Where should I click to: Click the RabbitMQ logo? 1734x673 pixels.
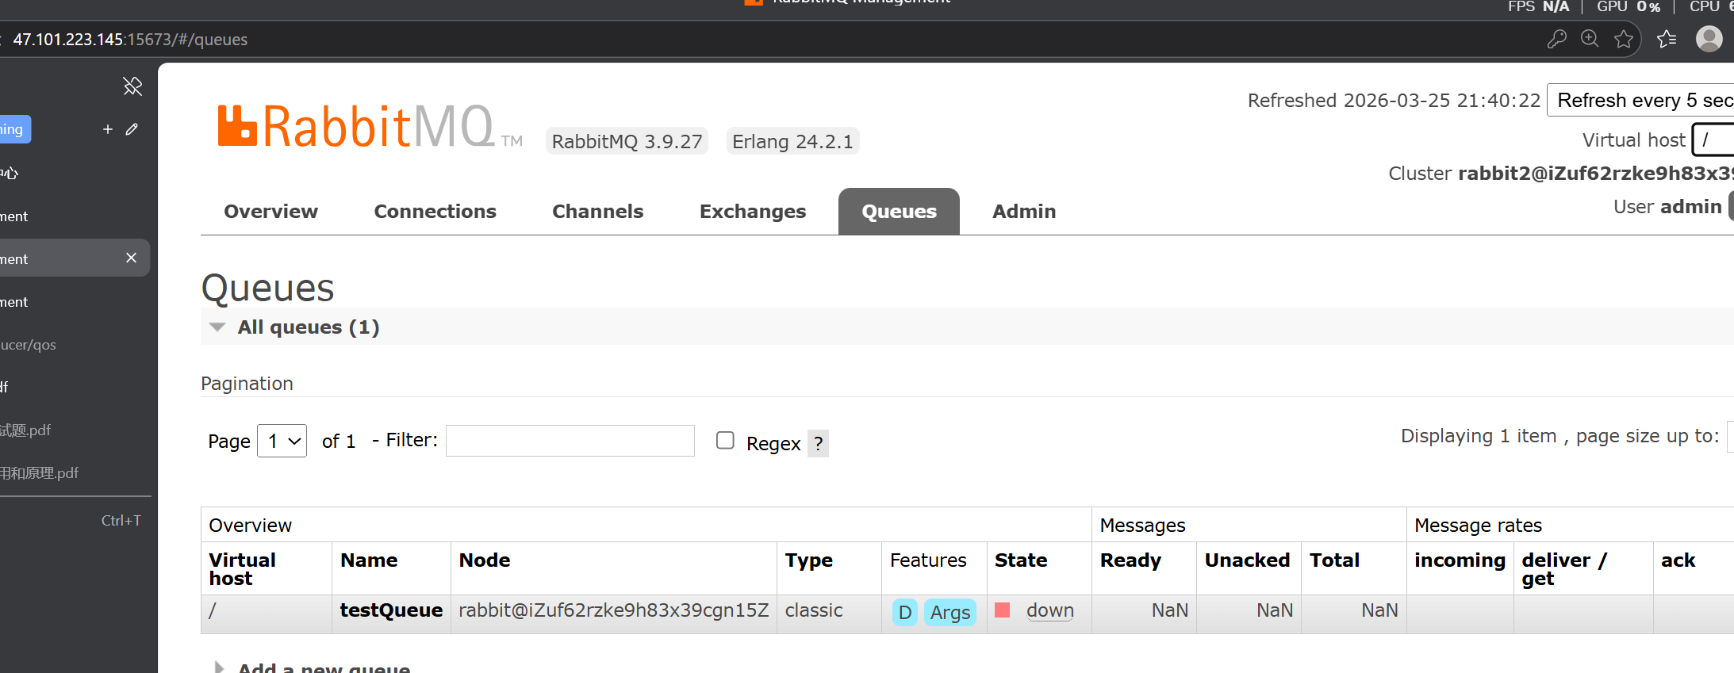click(370, 127)
